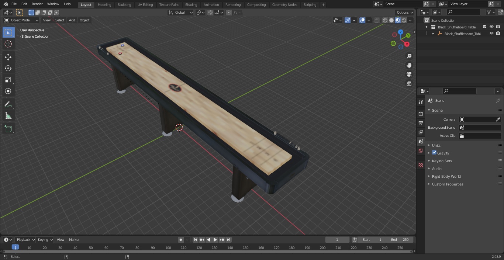Open the World properties tab
The height and width of the screenshot is (260, 504).
click(421, 151)
